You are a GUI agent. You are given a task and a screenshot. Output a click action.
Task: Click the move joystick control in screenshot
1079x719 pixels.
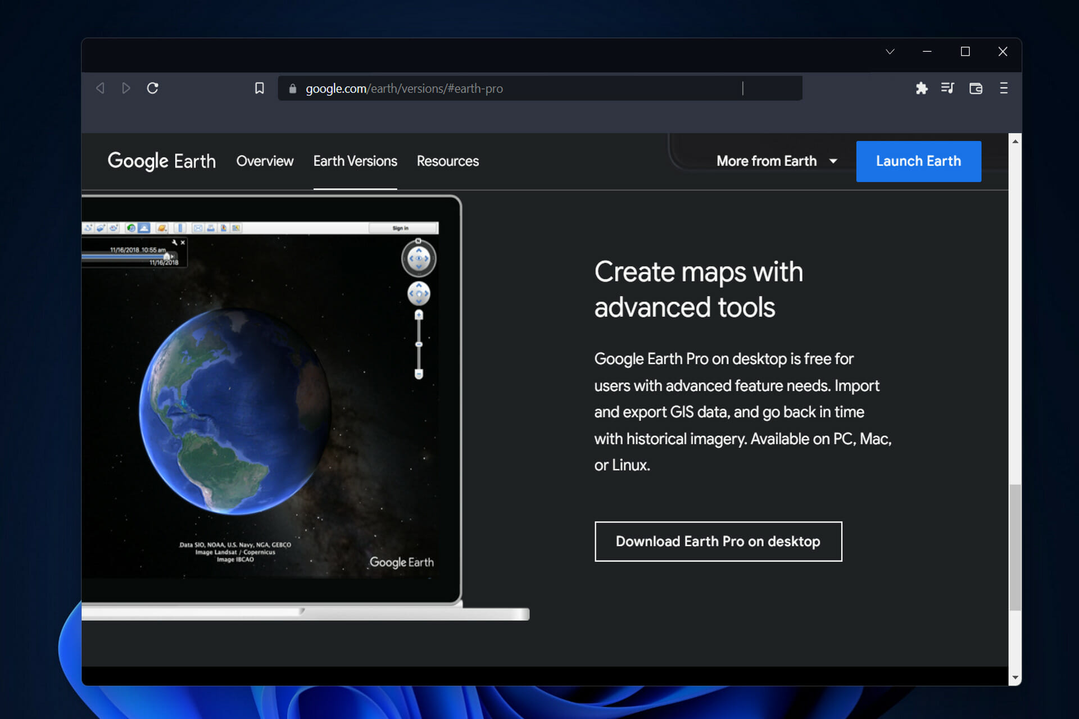coord(419,294)
